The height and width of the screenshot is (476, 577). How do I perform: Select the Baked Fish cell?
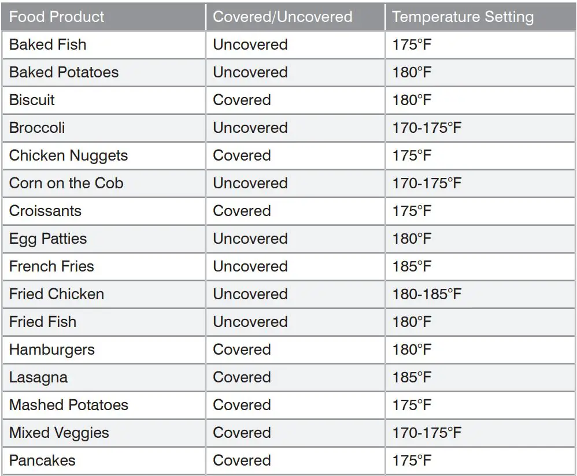click(x=48, y=44)
